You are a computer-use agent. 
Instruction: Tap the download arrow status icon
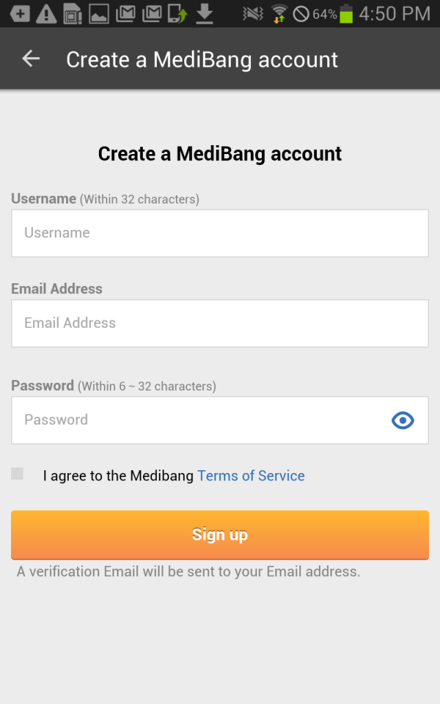tap(205, 14)
